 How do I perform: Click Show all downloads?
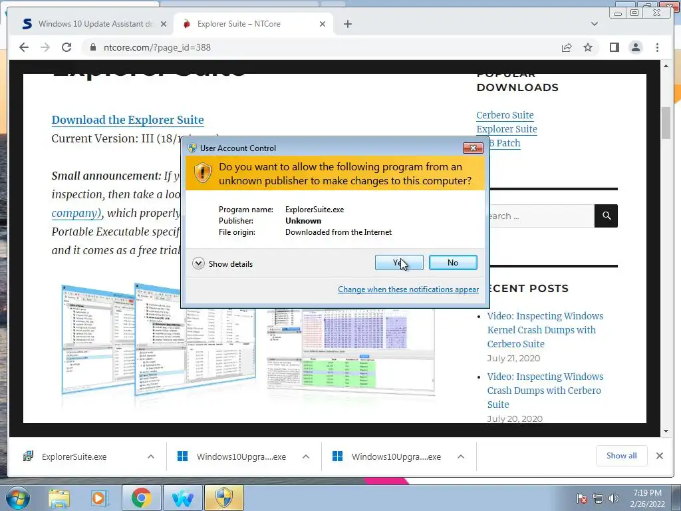(622, 456)
